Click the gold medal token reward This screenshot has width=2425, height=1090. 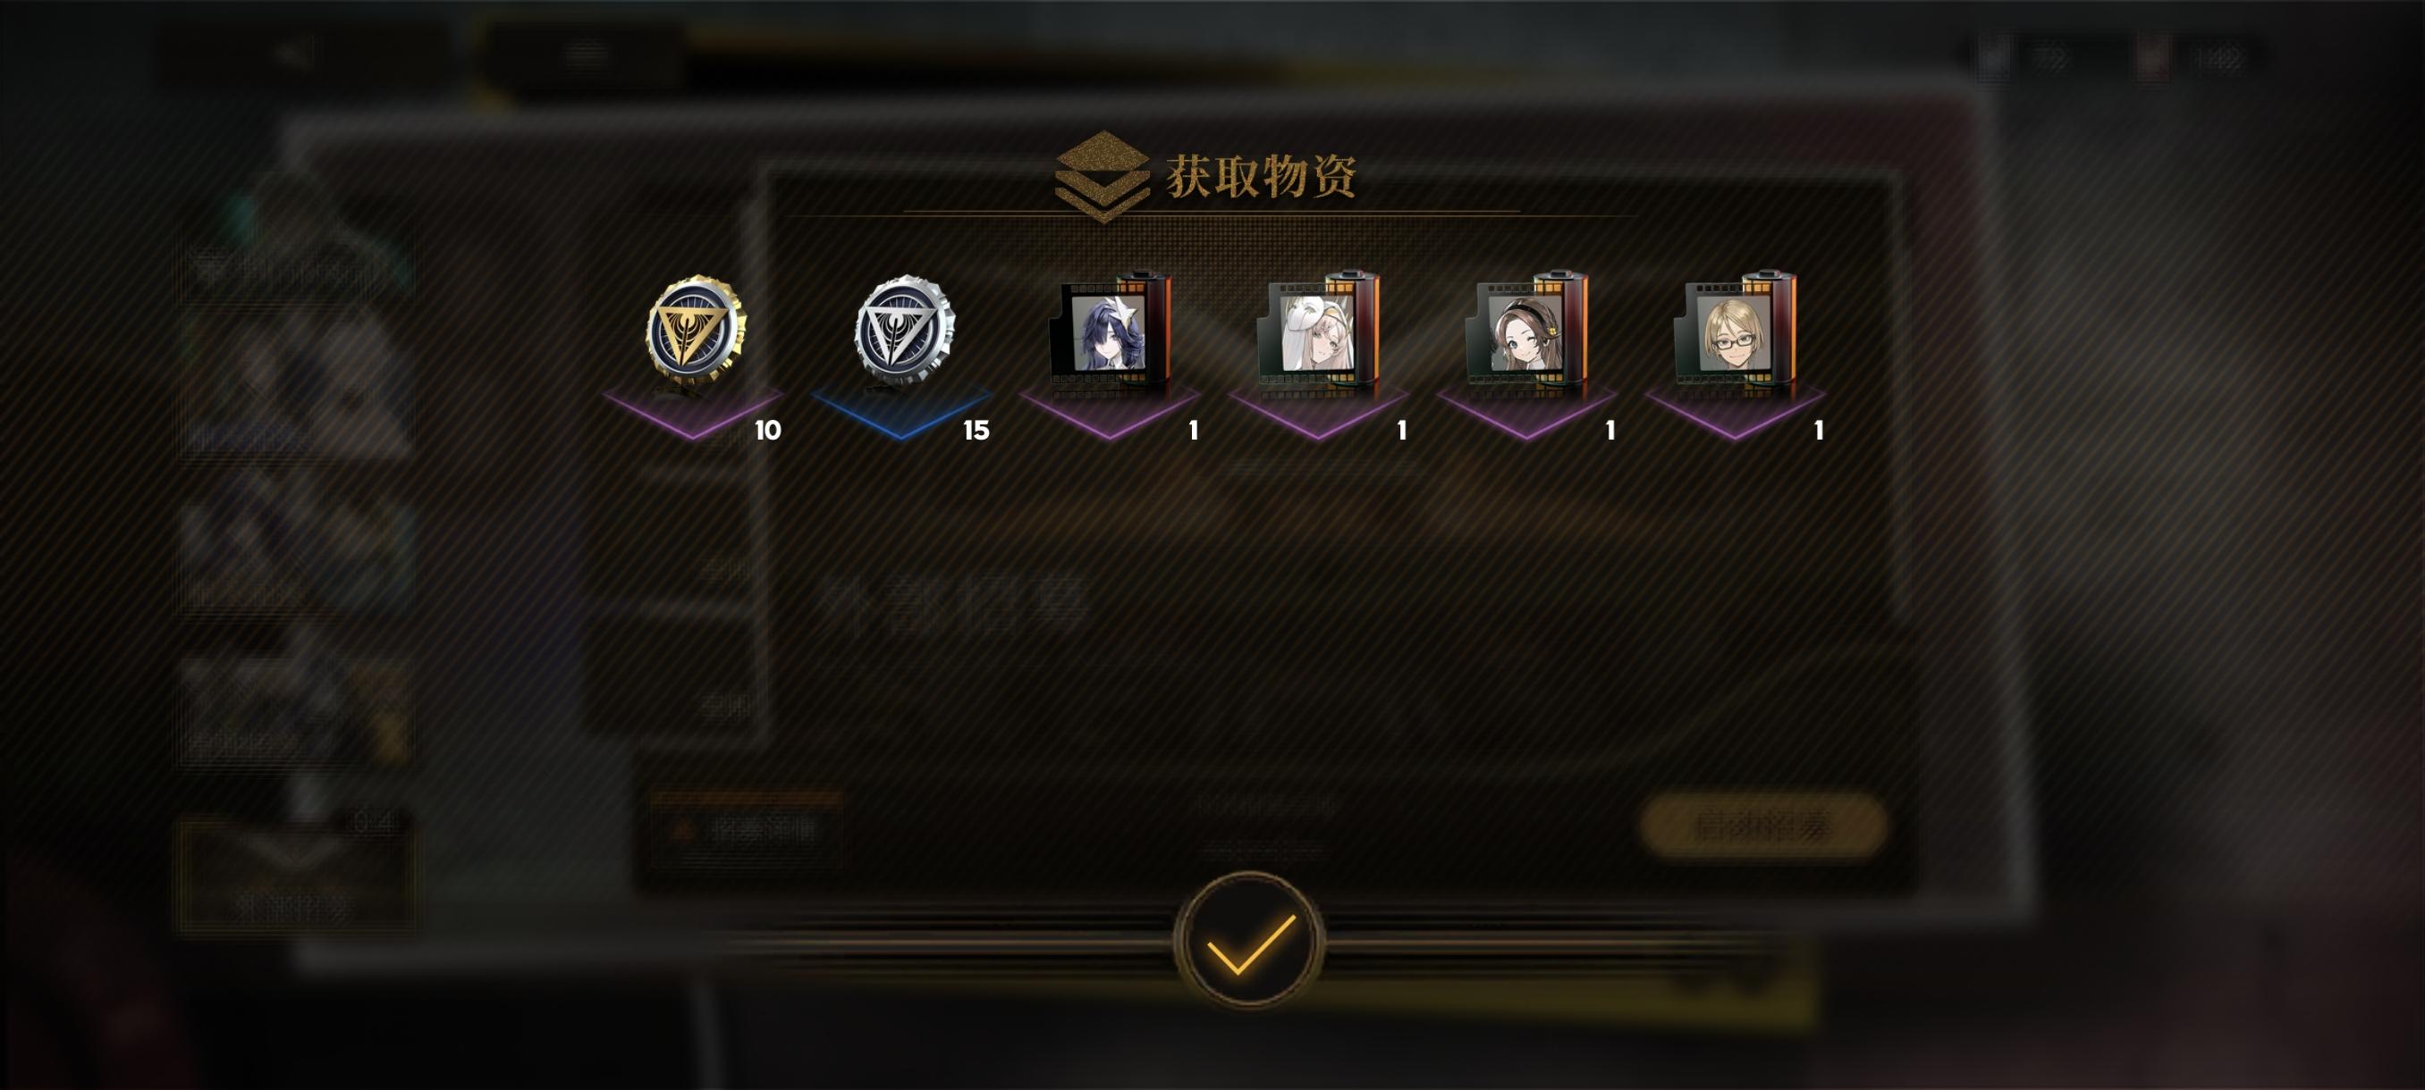[x=695, y=328]
